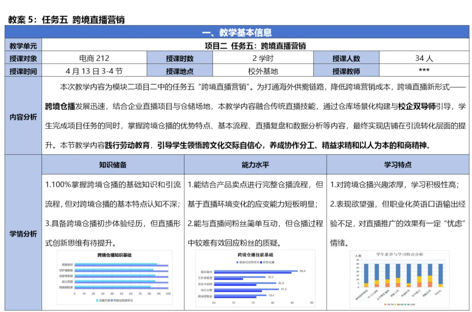Click the "学习特点" column header
472x312 pixels.
coord(398,165)
